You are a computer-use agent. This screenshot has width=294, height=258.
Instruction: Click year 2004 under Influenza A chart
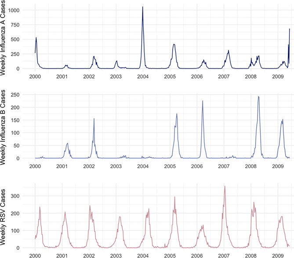[143, 77]
